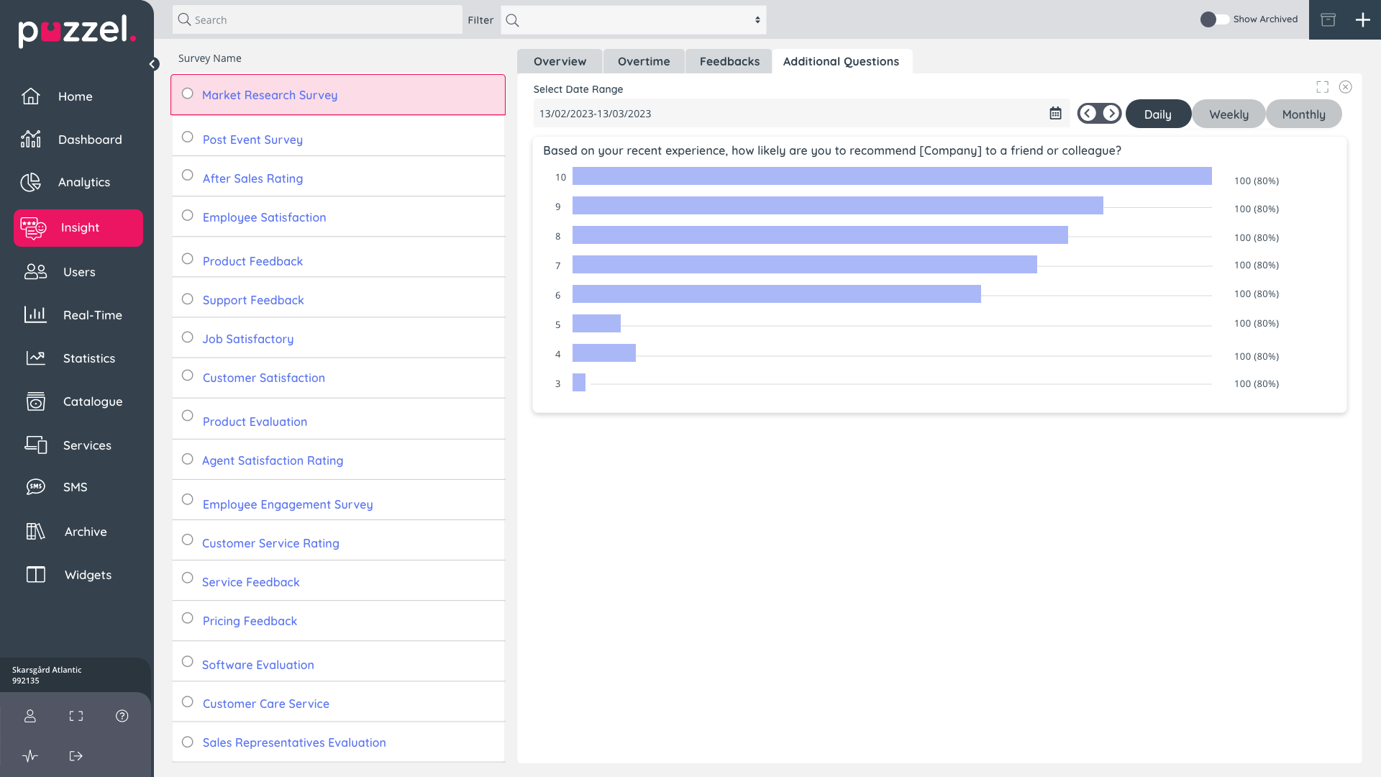Open the user profile icon in the sidebar footer

[30, 716]
